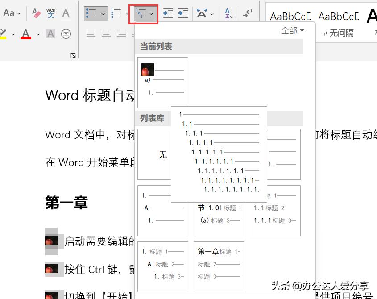Click the decrease indent icon
Image resolution: width=377 pixels, height=299 pixels.
coord(167,13)
